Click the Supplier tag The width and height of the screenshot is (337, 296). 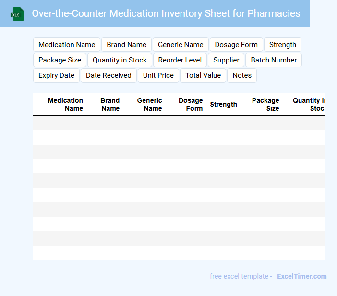[226, 60]
